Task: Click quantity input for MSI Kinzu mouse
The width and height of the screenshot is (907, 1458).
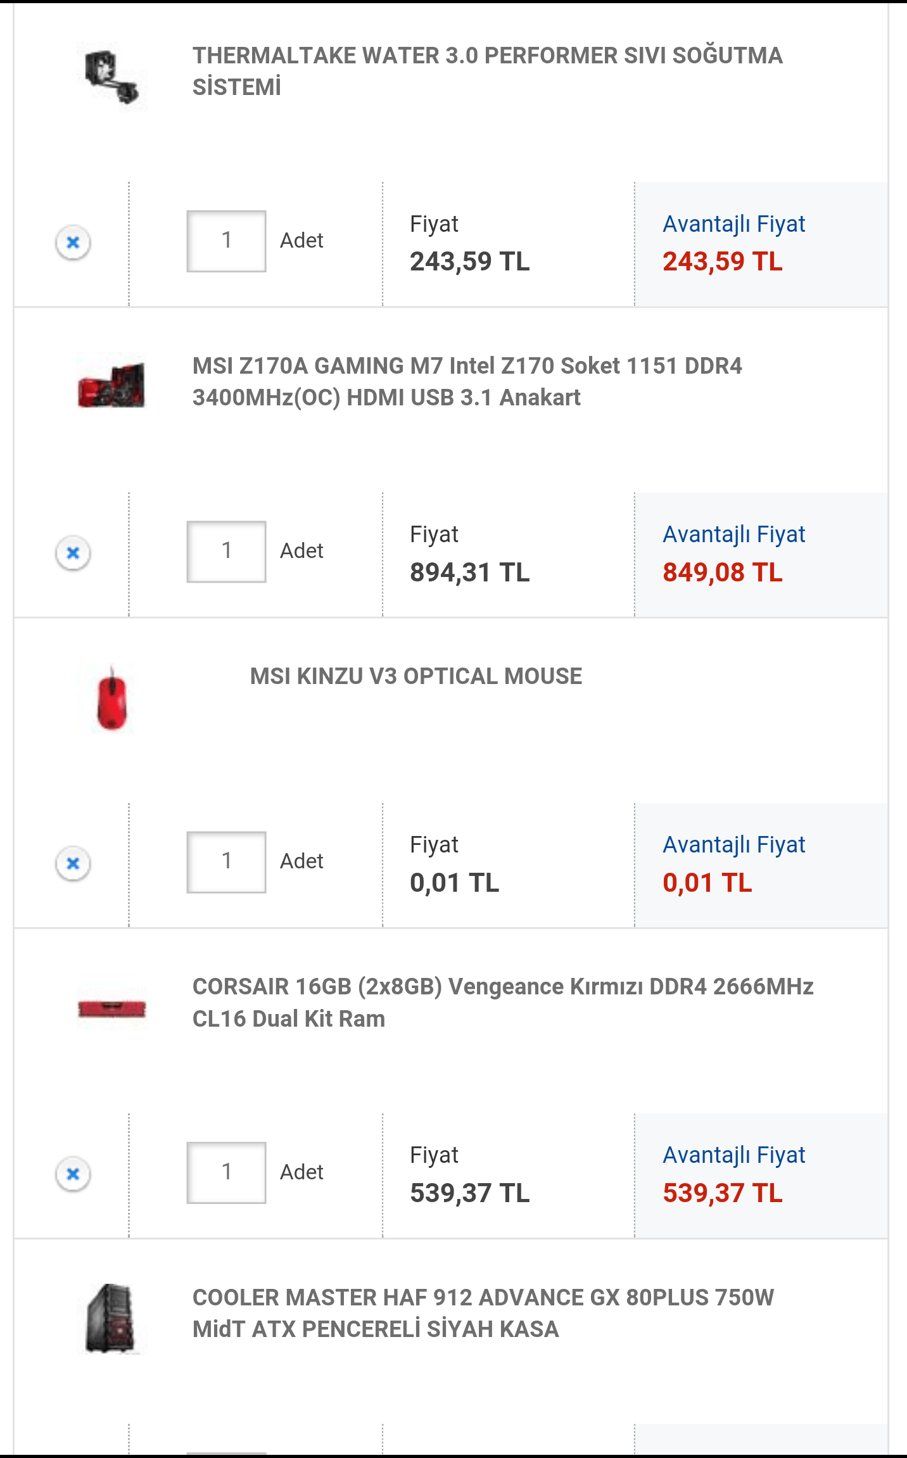Action: [x=226, y=862]
